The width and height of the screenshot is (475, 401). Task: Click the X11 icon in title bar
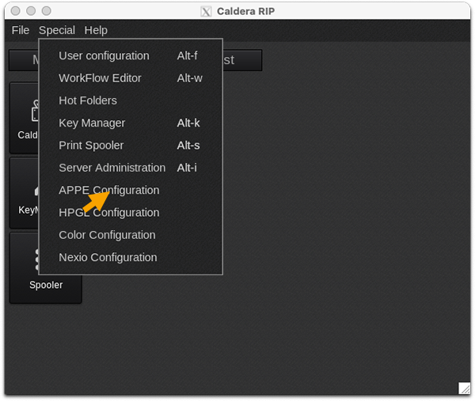[206, 12]
